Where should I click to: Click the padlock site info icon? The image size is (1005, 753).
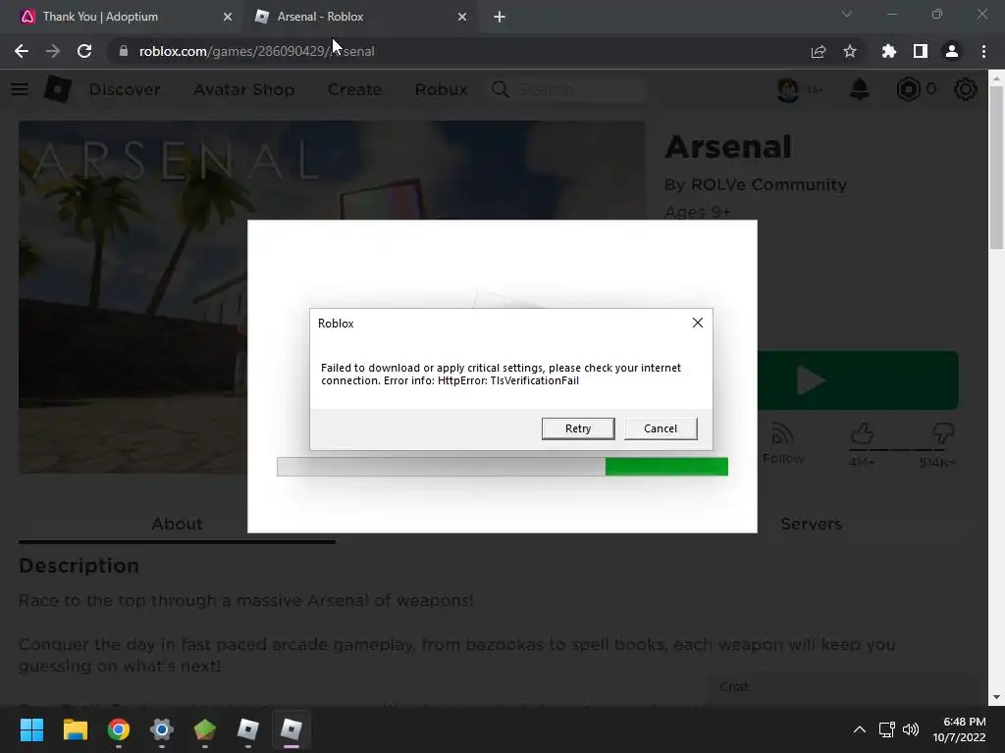pos(124,51)
